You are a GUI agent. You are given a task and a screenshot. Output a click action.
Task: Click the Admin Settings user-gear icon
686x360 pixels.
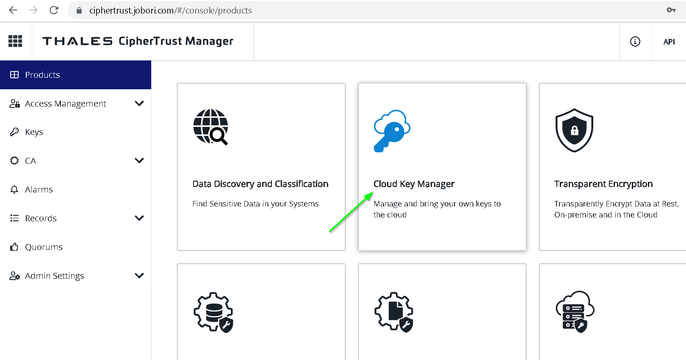pos(14,276)
